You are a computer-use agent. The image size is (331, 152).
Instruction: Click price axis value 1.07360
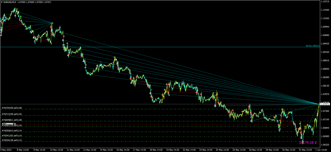(325, 111)
